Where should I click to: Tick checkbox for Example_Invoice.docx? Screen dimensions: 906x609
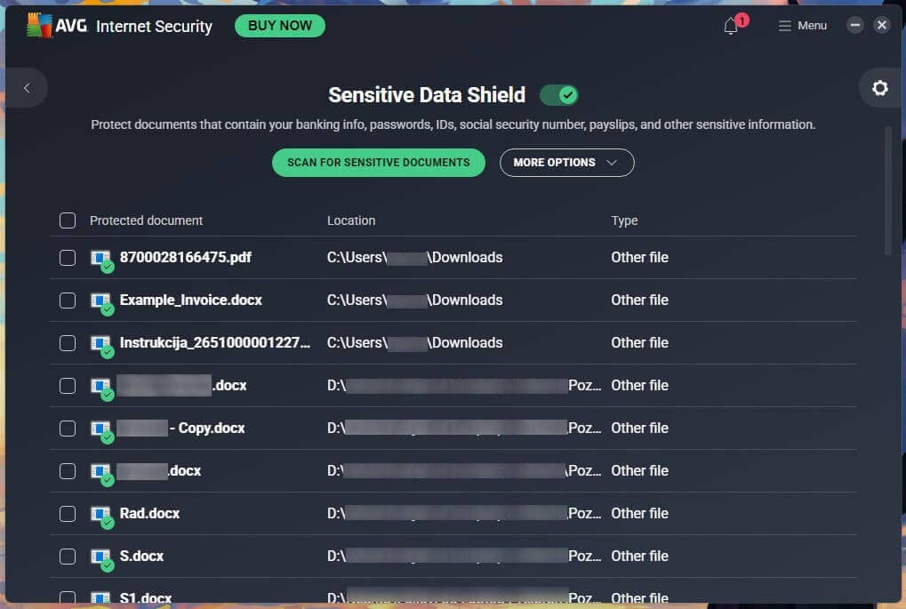(x=68, y=300)
